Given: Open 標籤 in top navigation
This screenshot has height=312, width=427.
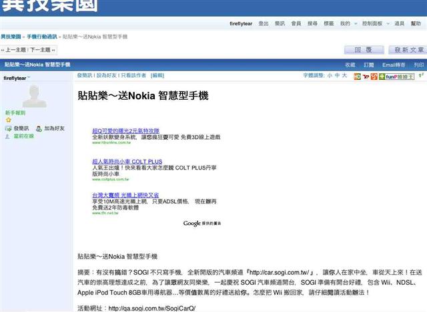Looking at the screenshot, I should (329, 24).
